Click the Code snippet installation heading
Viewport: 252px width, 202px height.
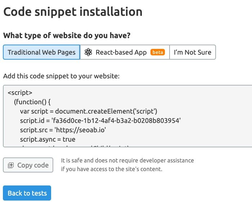coord(73,12)
